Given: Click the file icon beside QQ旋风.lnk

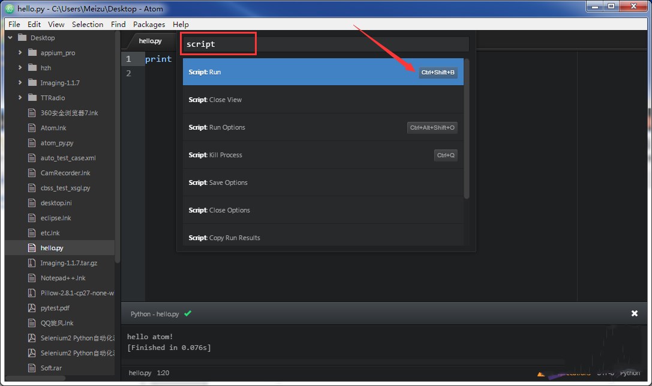Looking at the screenshot, I should coord(32,323).
